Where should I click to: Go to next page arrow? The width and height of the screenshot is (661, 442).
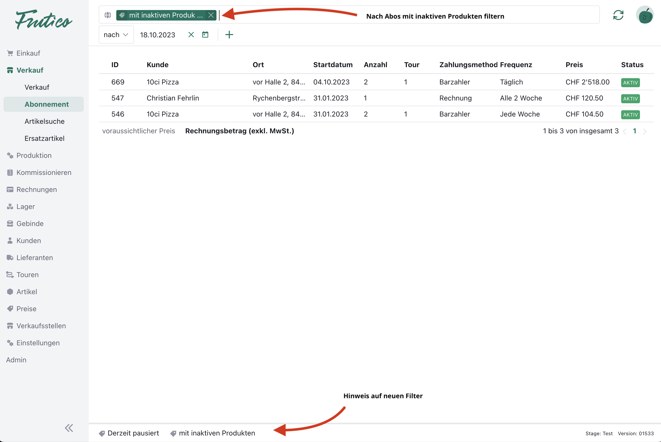645,131
